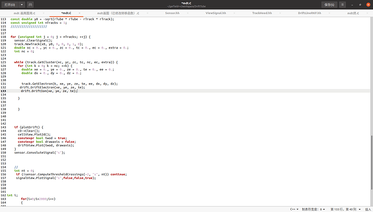Open the C++ language selector in status bar

coord(294,209)
